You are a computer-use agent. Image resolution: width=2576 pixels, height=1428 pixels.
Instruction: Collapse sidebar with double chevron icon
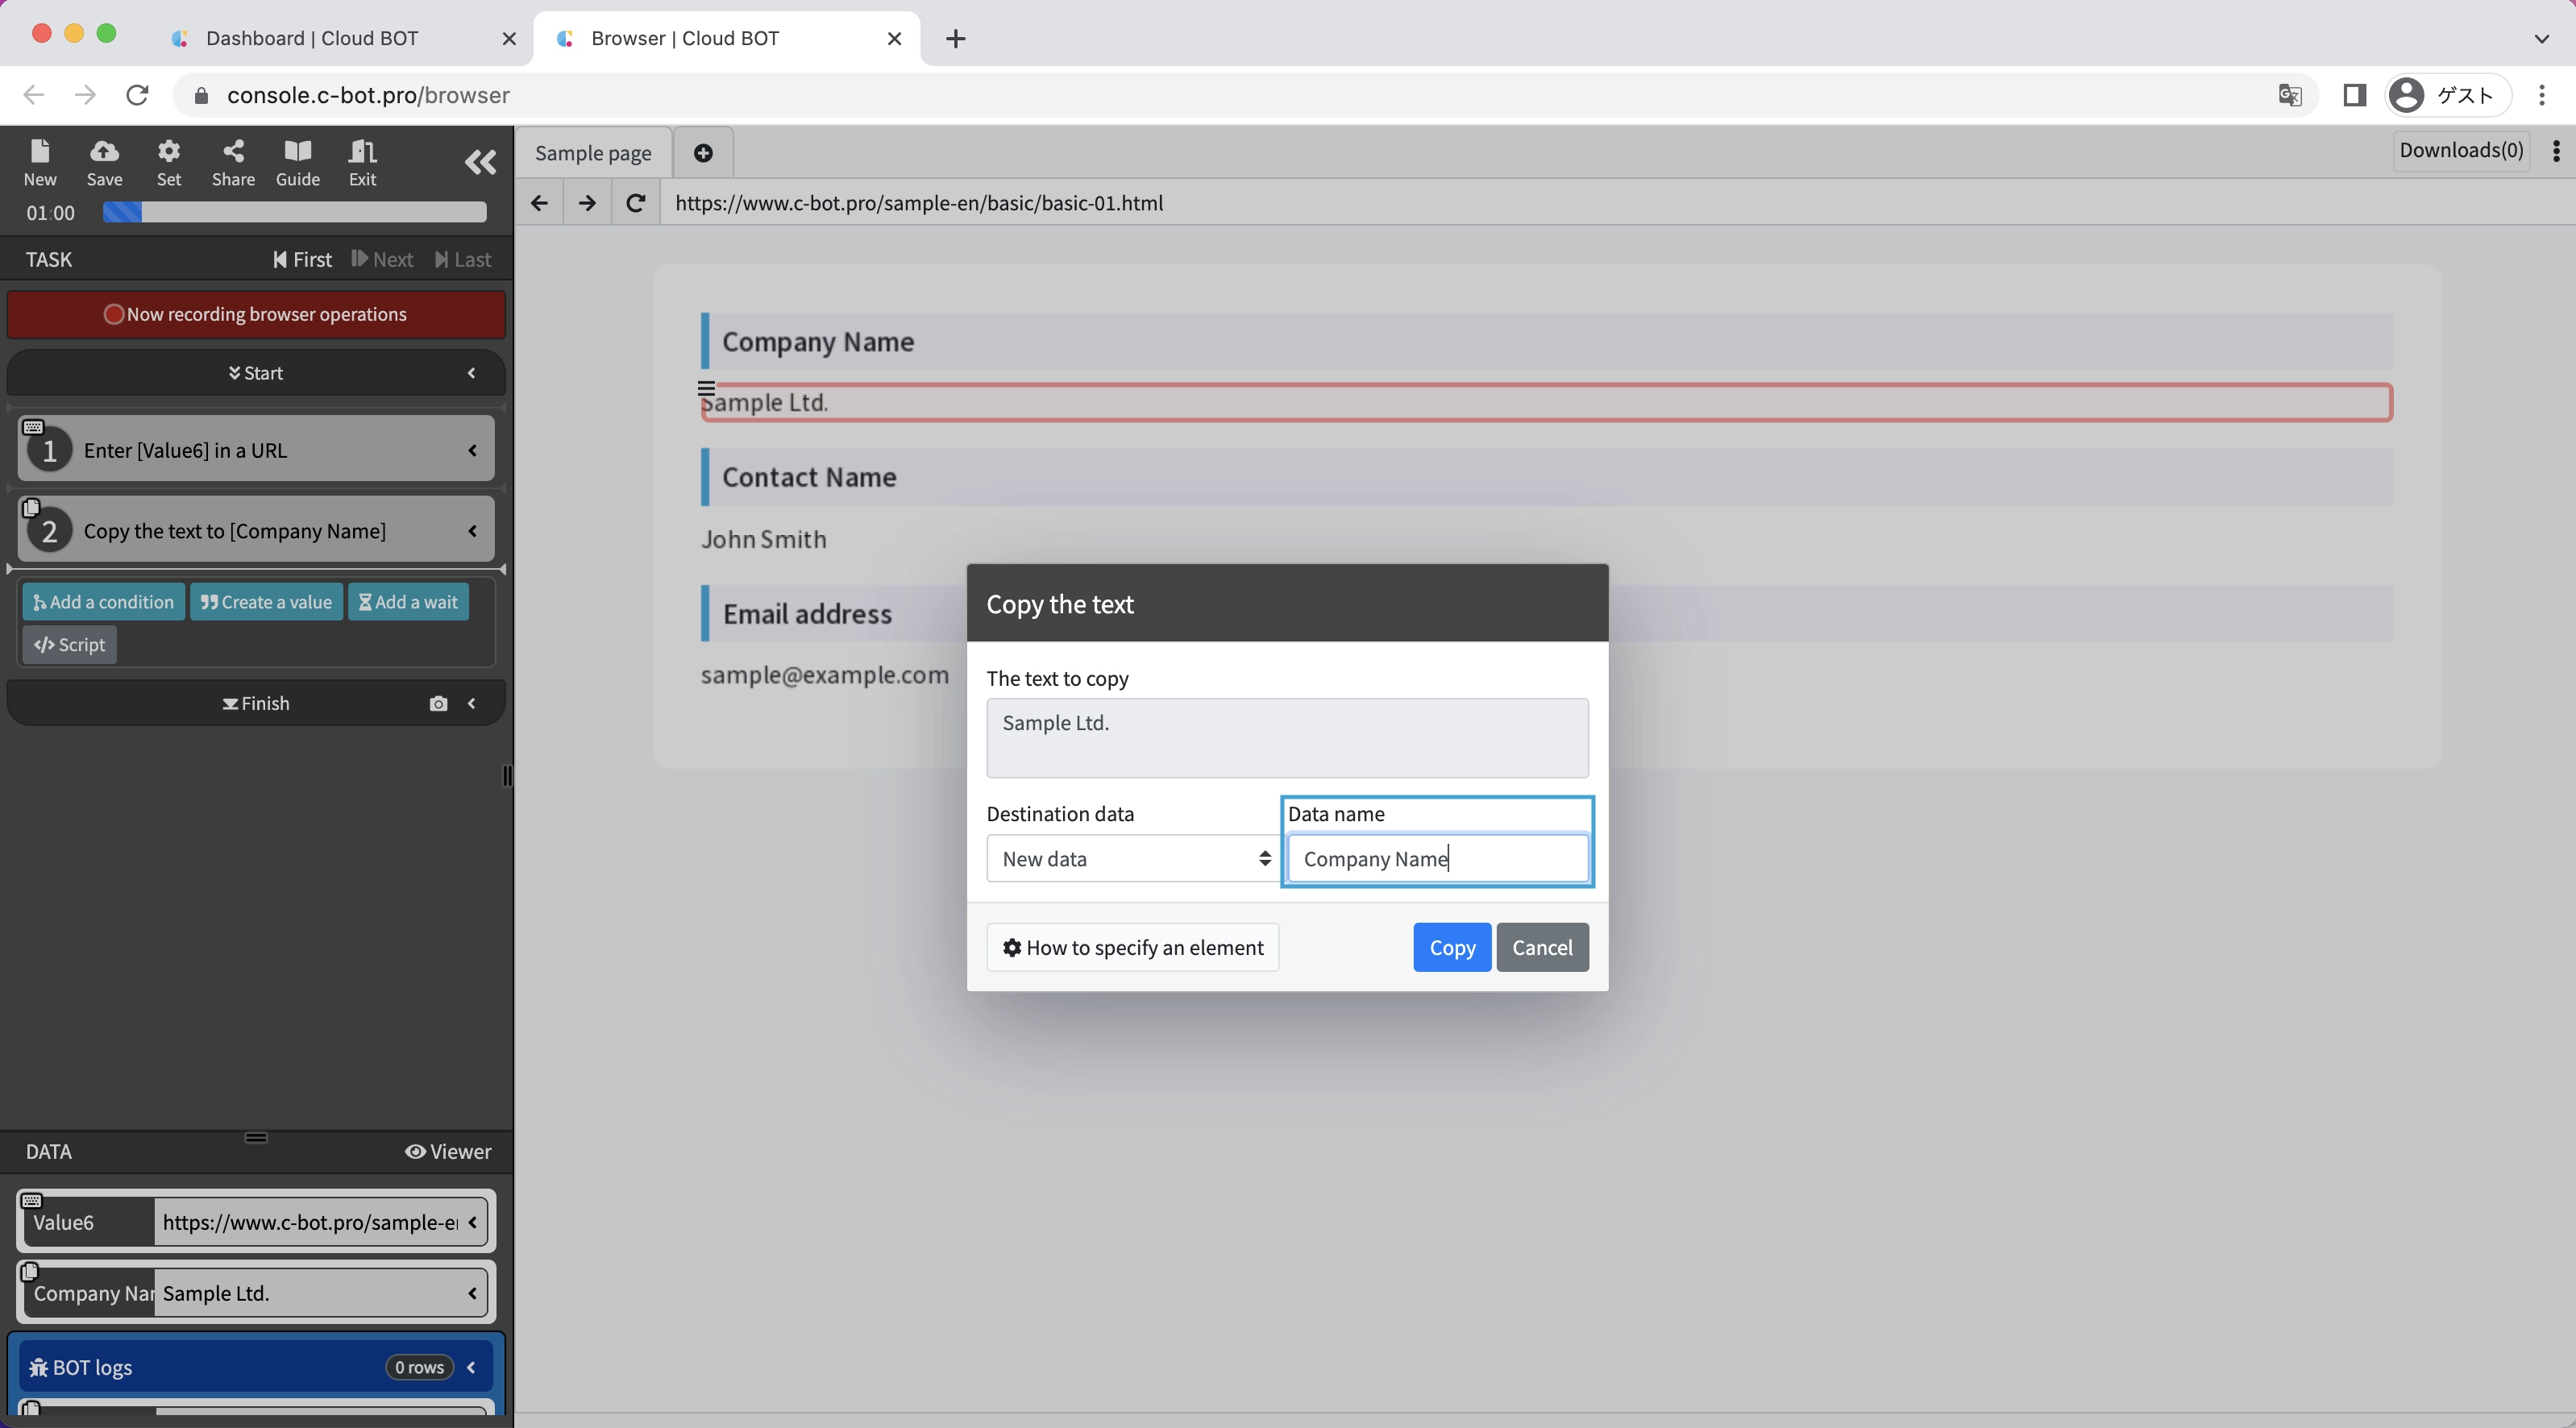[x=480, y=162]
